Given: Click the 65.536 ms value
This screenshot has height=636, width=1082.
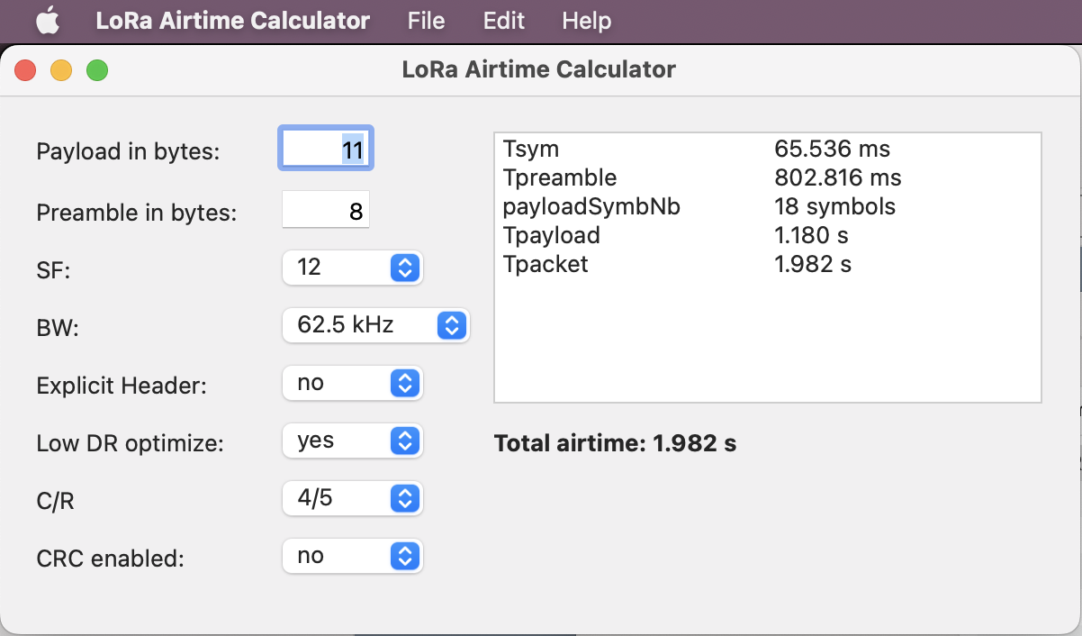Looking at the screenshot, I should point(832,149).
